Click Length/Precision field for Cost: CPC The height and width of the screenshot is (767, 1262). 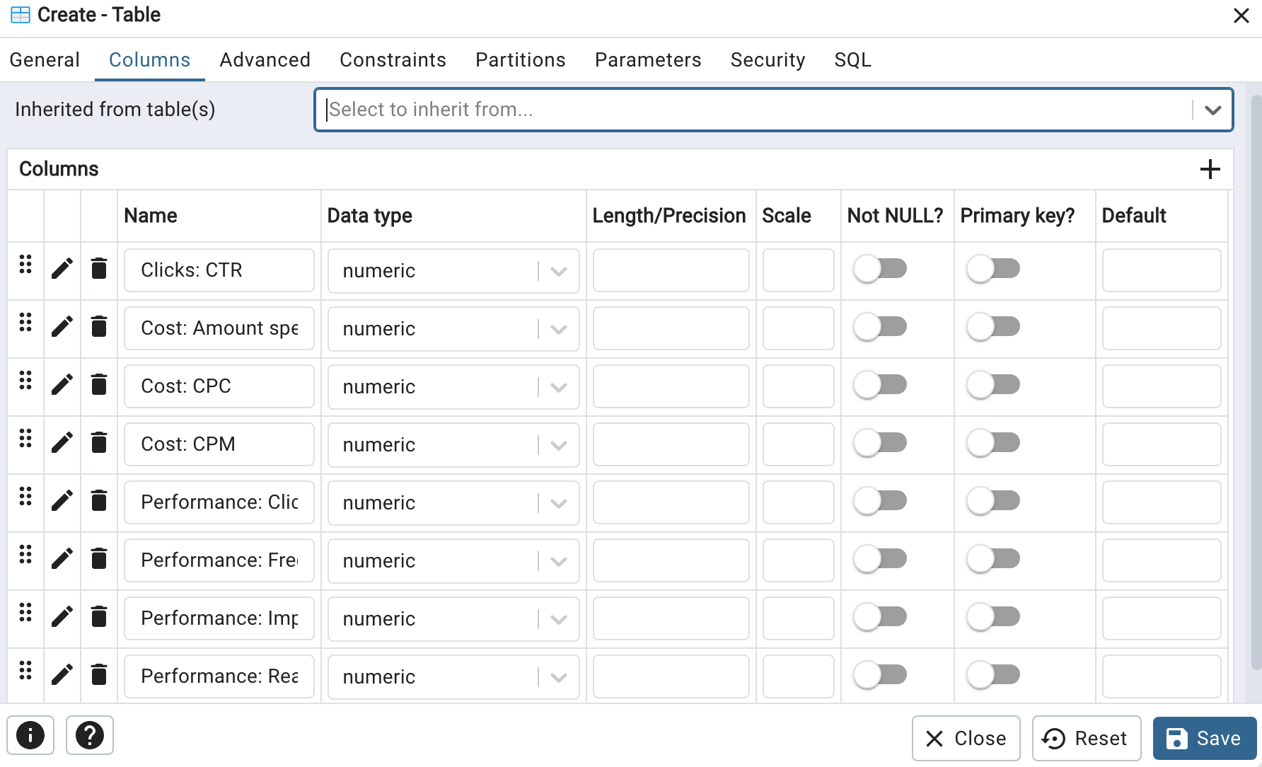(671, 386)
